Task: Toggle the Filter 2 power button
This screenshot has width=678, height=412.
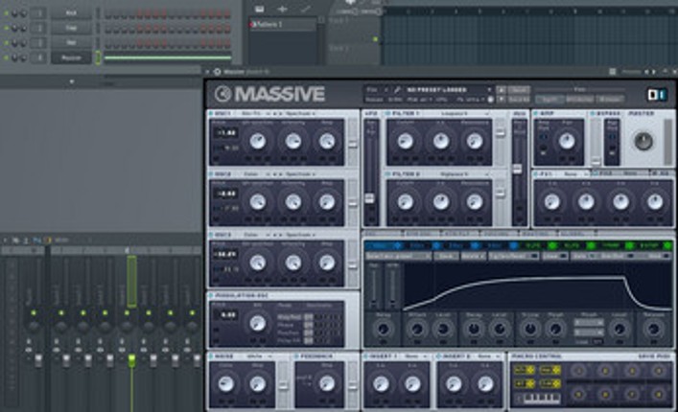Action: tap(387, 174)
